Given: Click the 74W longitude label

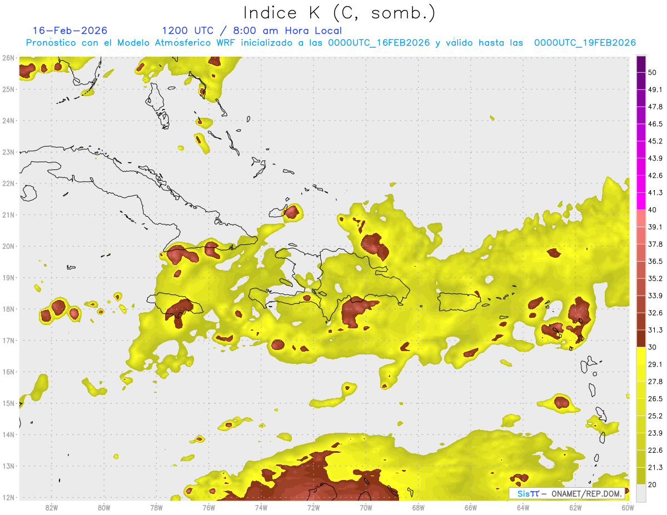Looking at the screenshot, I should pos(261,507).
